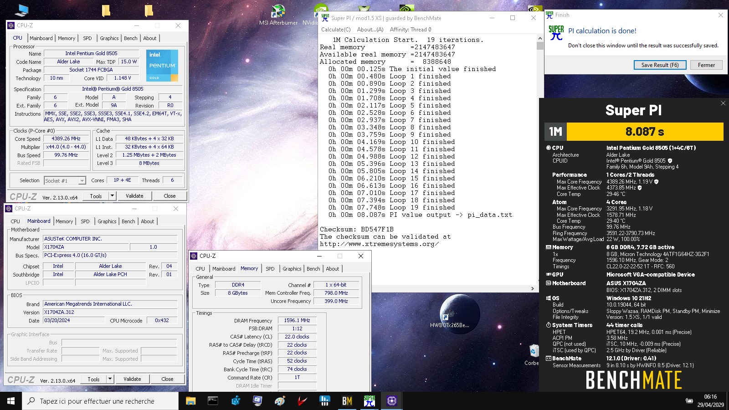
Task: Open the Paint palette taskbar icon
Action: [280, 401]
